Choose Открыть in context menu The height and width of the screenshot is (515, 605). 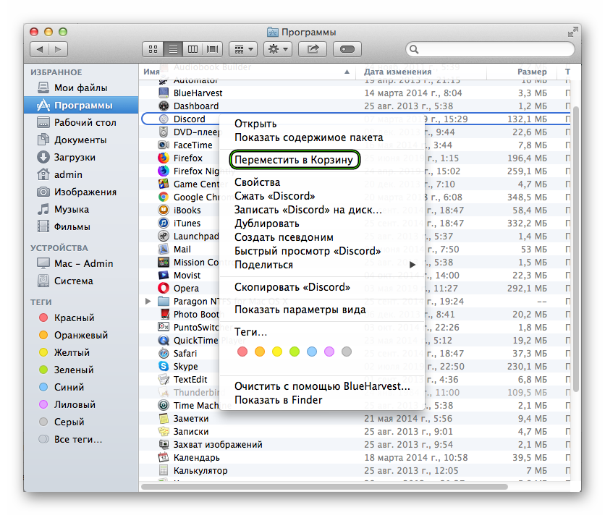pyautogui.click(x=322, y=124)
